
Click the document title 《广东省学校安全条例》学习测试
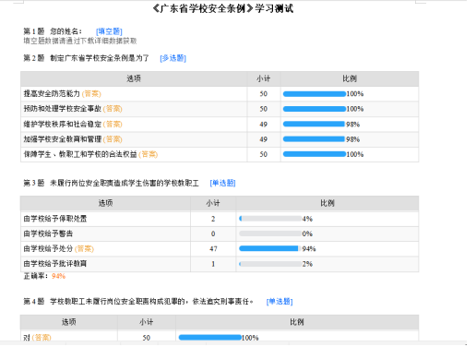click(223, 8)
